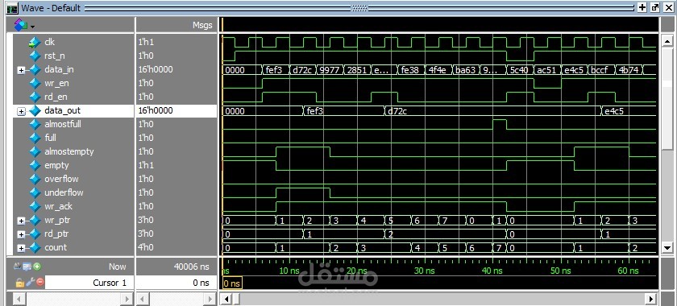
Task: Select the wr_ack signal name
Action: pyautogui.click(x=58, y=207)
